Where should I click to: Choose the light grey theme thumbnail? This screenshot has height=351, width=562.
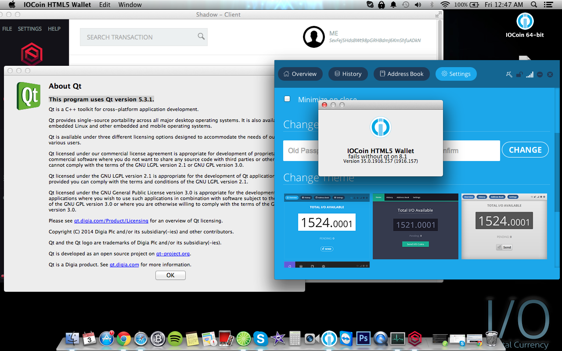point(504,226)
